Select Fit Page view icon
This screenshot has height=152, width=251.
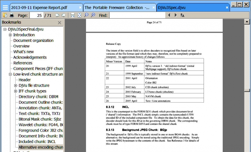tap(79, 15)
